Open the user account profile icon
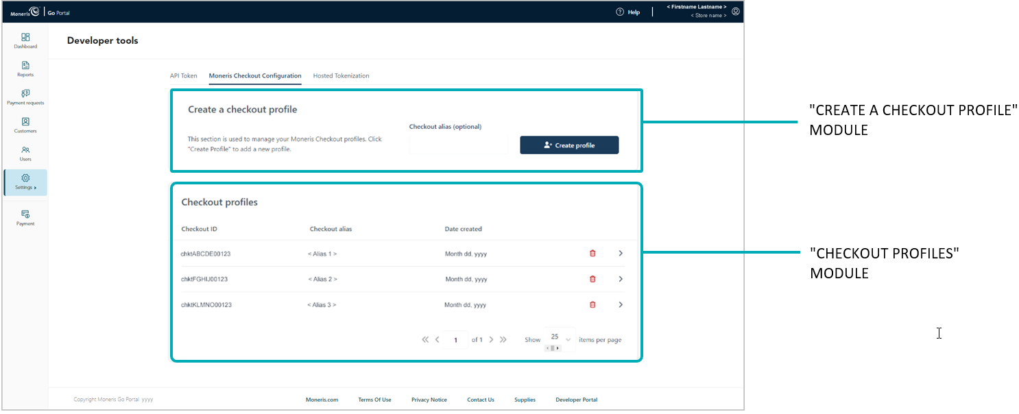Viewport: 1019px width, 414px height. 736,11
